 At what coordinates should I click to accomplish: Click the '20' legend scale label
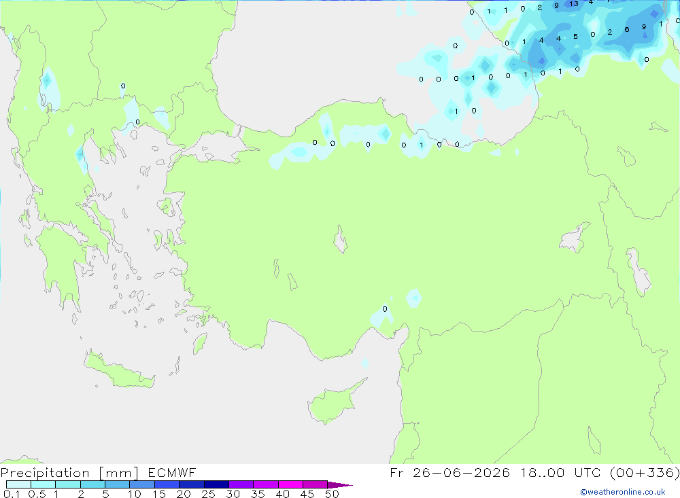(x=184, y=494)
